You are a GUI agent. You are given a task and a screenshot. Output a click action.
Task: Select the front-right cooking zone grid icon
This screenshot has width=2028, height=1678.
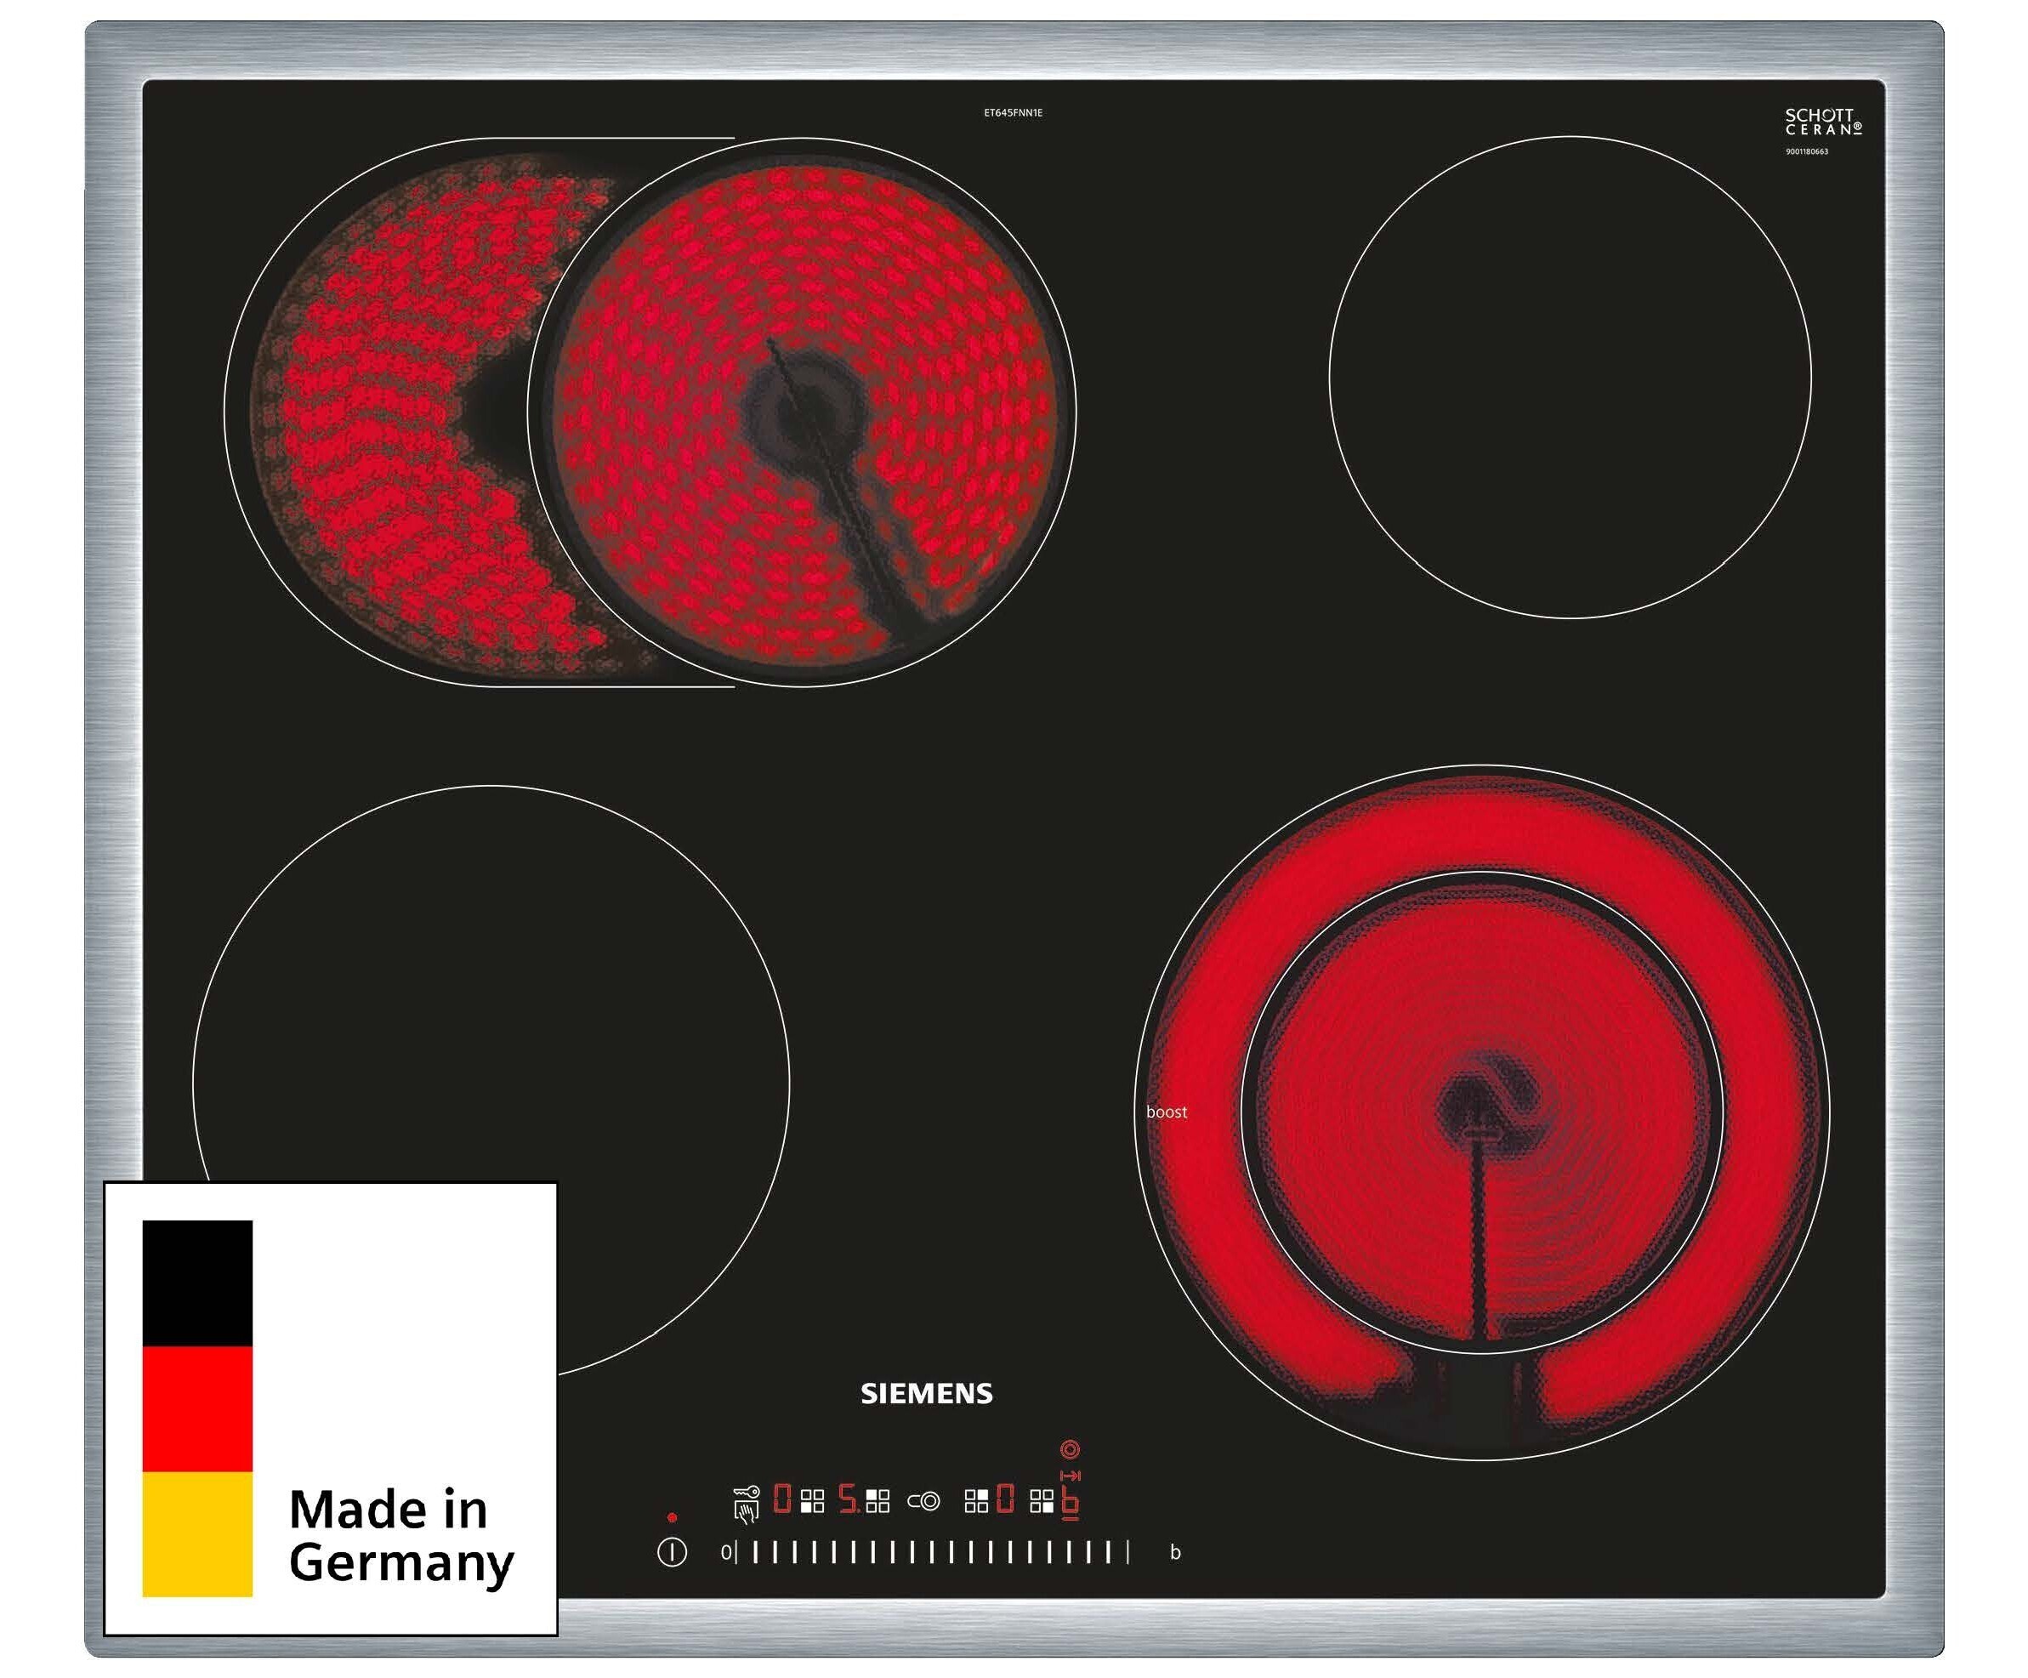click(1042, 1501)
